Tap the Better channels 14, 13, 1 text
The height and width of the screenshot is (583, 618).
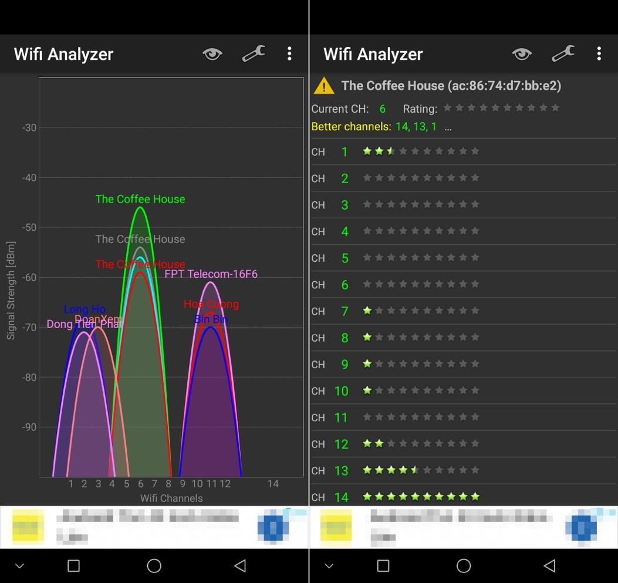pos(374,127)
